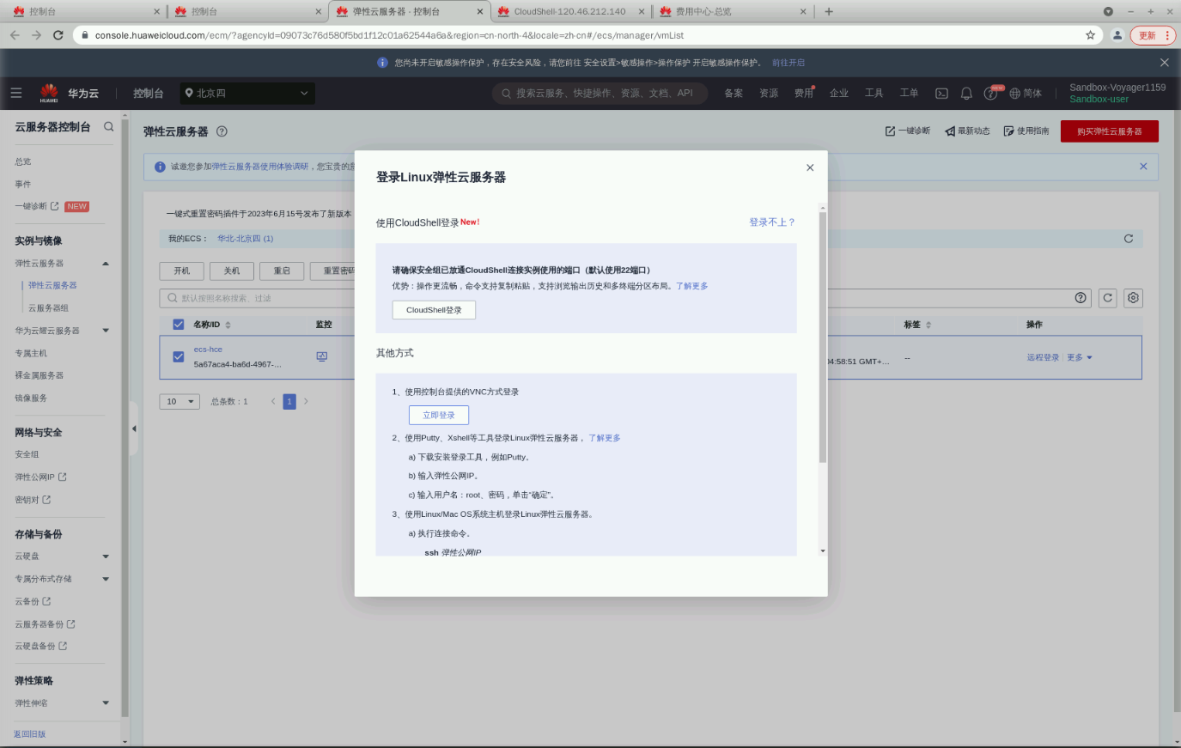Open 使用指南 guide

point(1026,131)
